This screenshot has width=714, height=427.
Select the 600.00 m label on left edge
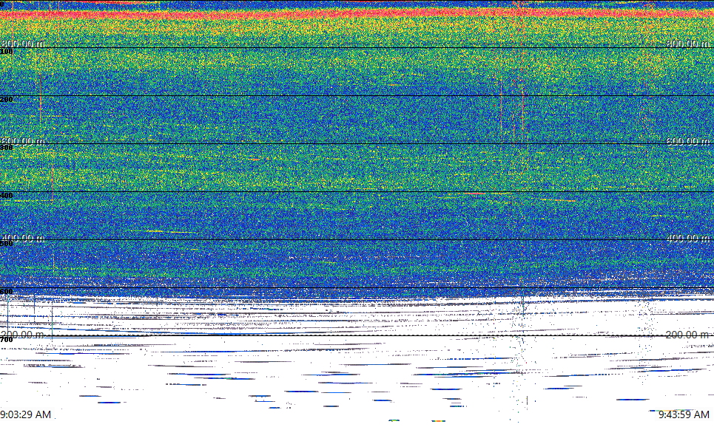click(x=22, y=141)
